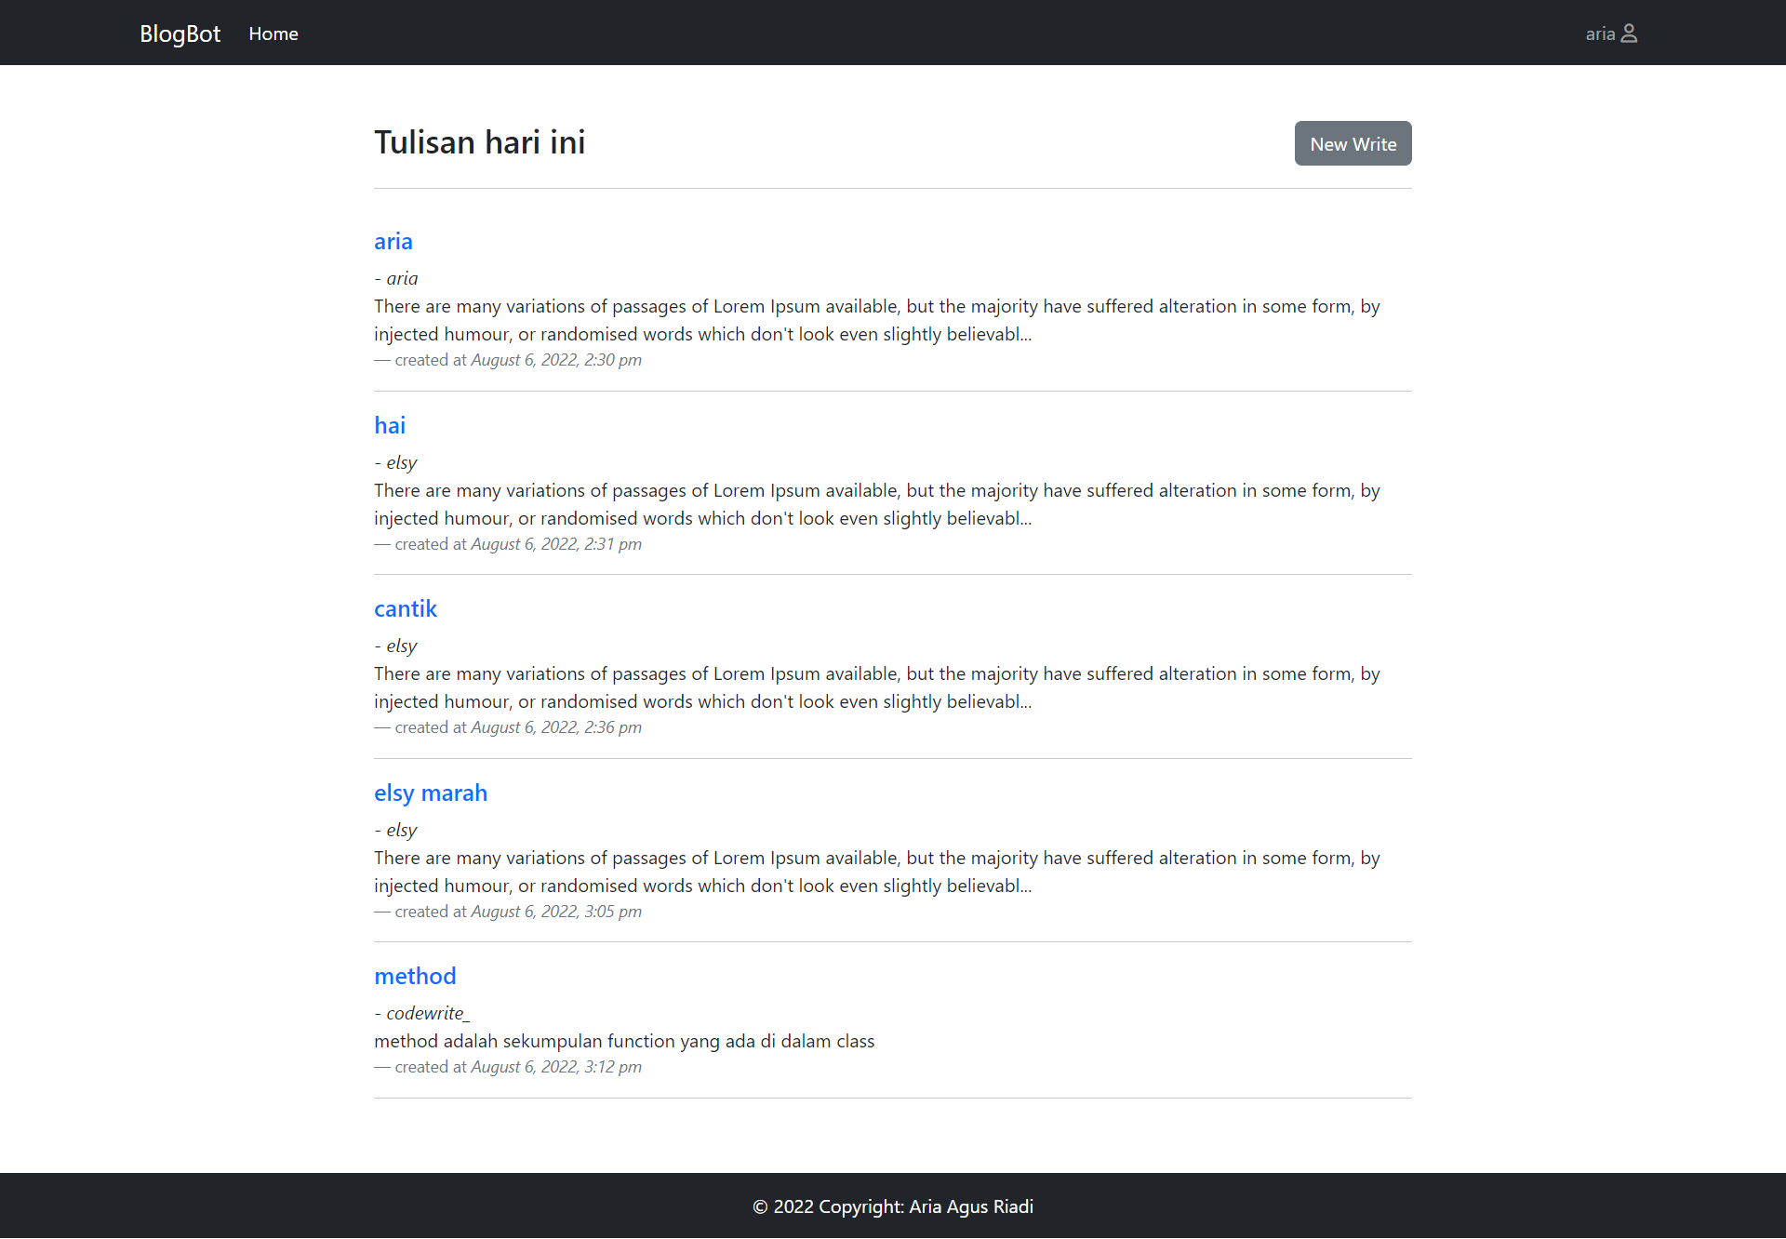Click the page heading "Tulisan hari ini"
The height and width of the screenshot is (1239, 1786).
point(479,142)
